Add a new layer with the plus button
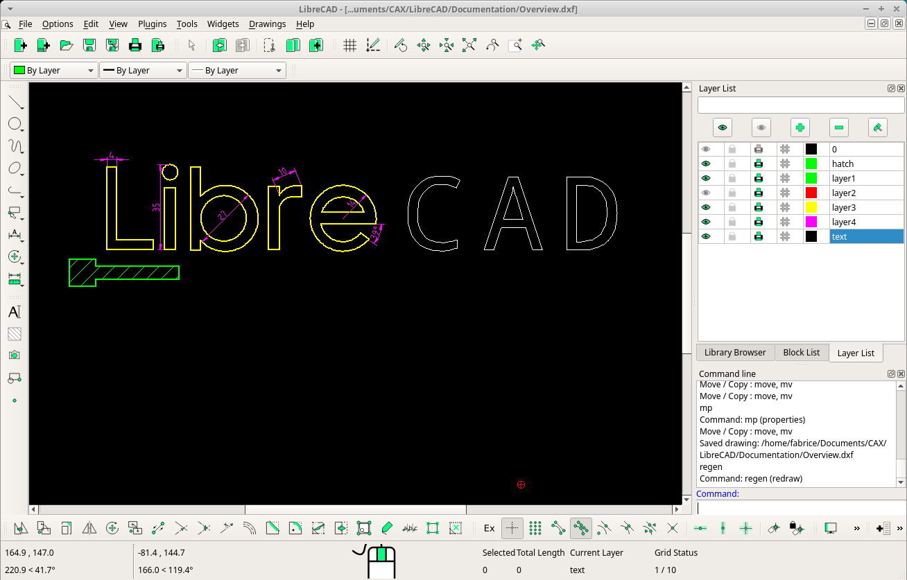The height and width of the screenshot is (580, 907). click(x=800, y=127)
